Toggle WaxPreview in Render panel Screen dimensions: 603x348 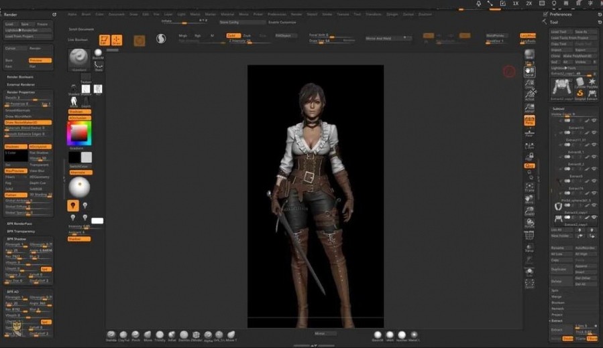pos(16,171)
